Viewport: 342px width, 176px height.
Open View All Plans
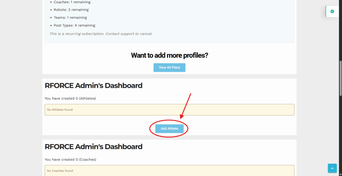pos(169,67)
